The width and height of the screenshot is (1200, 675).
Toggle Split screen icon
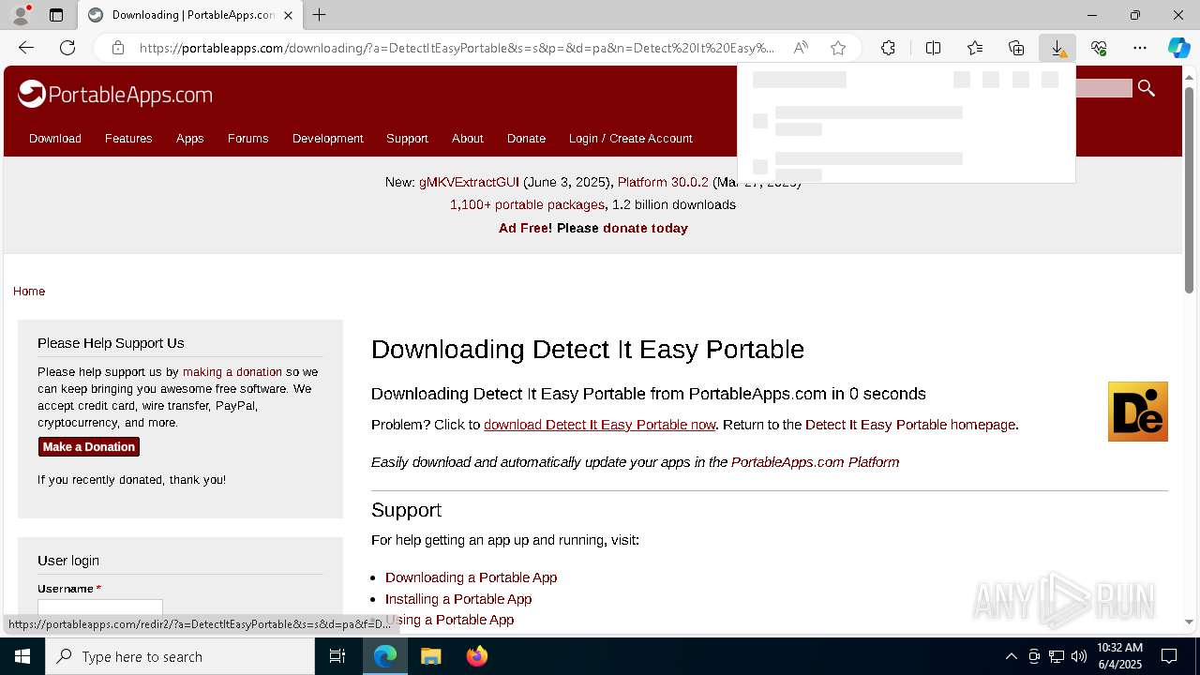click(933, 48)
